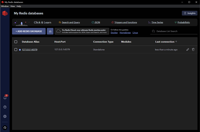Screen dimensions: 200x132
Task: Sort by the Connection Type column header
Action: tap(103, 42)
